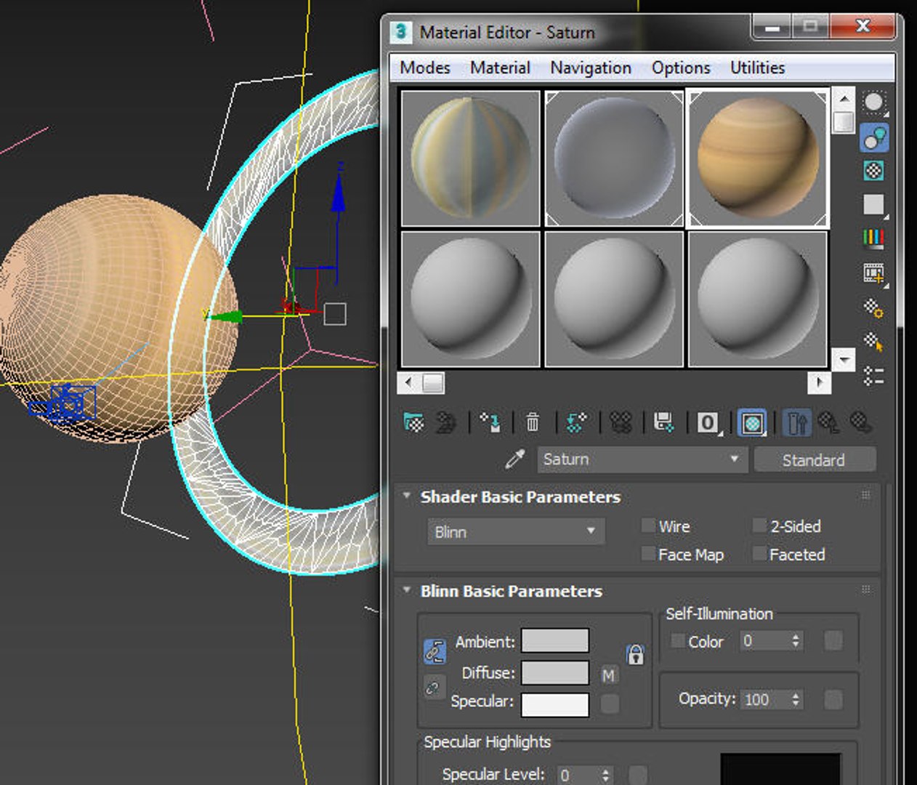Click Specular Level spinner arrows
The height and width of the screenshot is (785, 917).
pyautogui.click(x=605, y=775)
